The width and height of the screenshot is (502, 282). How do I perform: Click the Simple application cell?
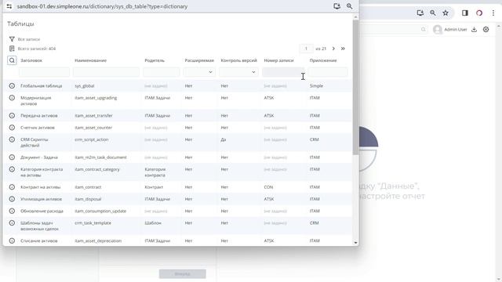pyautogui.click(x=316, y=85)
